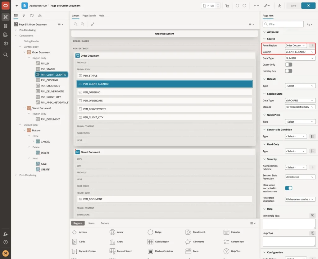This screenshot has height=259, width=318.
Task: Open the Team Development sidebar icon
Action: coord(6,35)
